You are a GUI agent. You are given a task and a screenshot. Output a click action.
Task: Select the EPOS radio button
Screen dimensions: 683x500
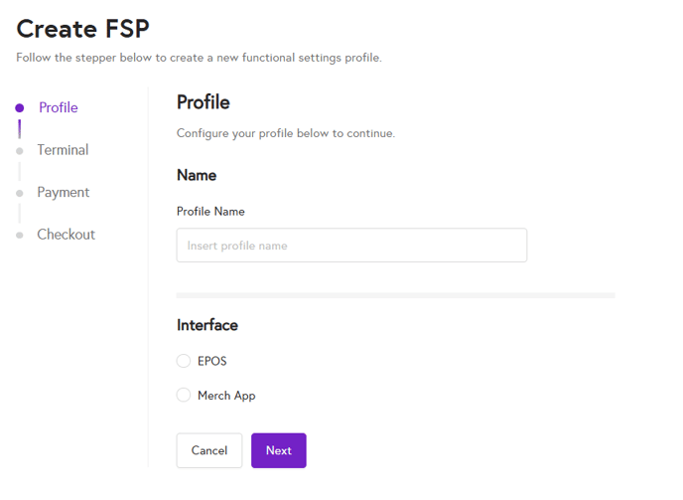184,361
